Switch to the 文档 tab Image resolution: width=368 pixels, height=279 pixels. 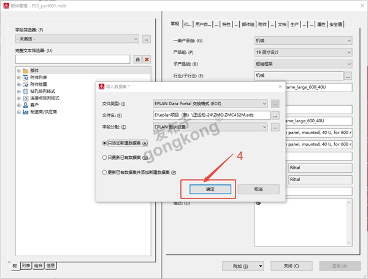(x=282, y=24)
